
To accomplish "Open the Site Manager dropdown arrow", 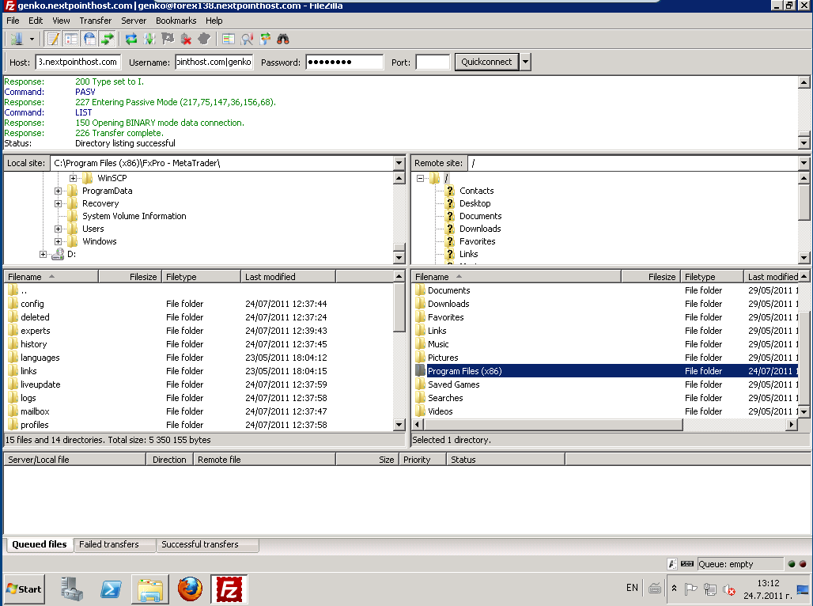I will pyautogui.click(x=31, y=39).
